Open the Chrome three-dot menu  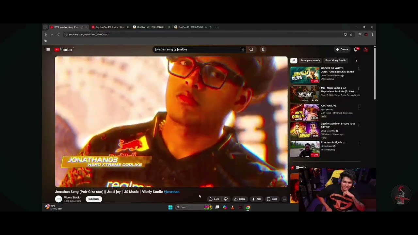pos(372,35)
